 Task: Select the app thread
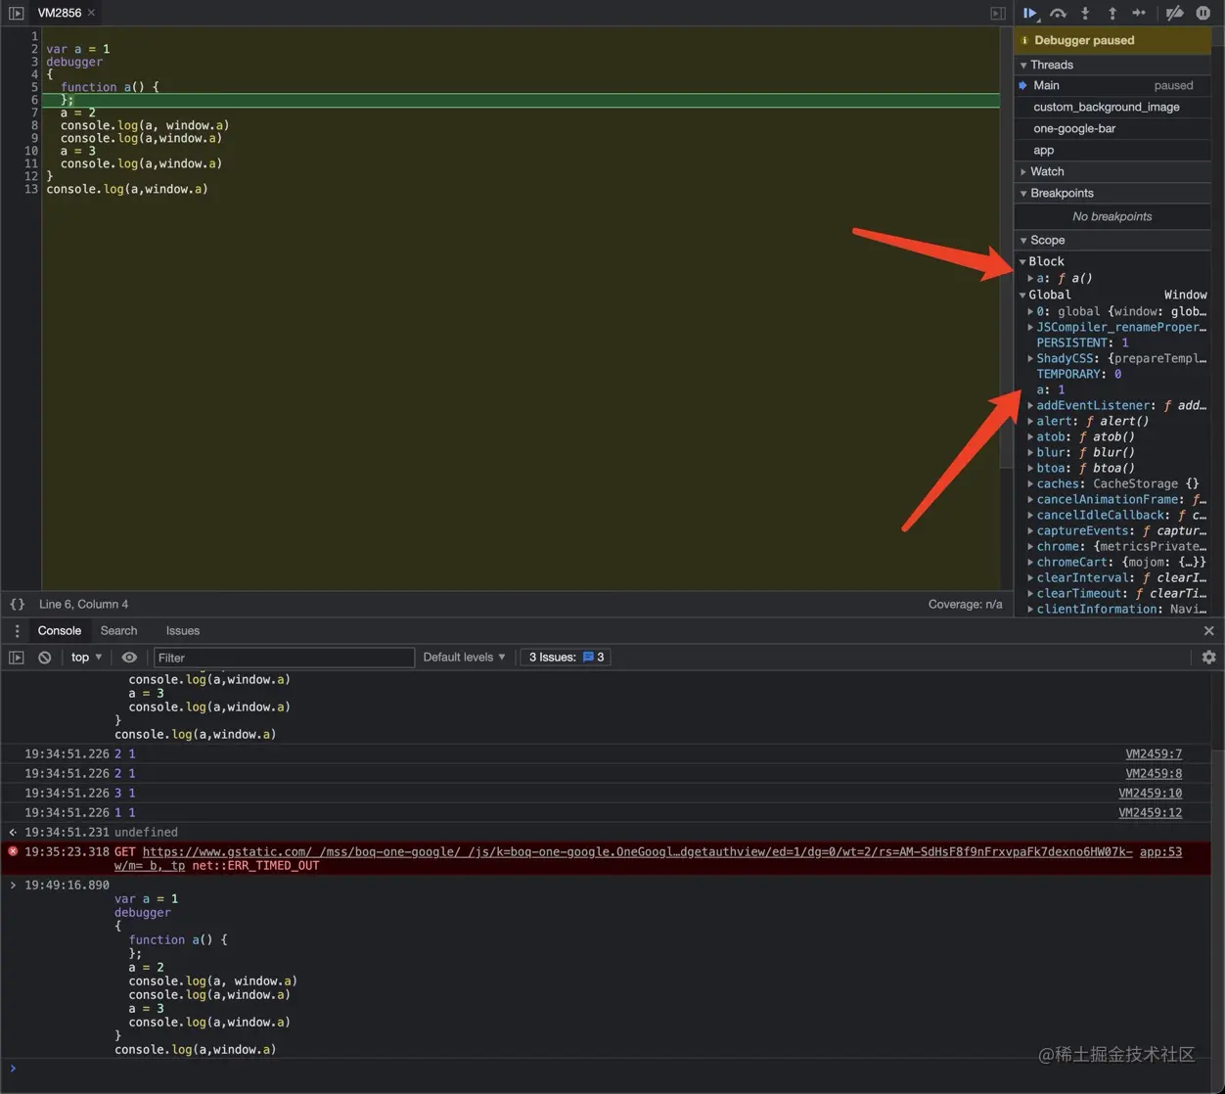click(x=1112, y=150)
